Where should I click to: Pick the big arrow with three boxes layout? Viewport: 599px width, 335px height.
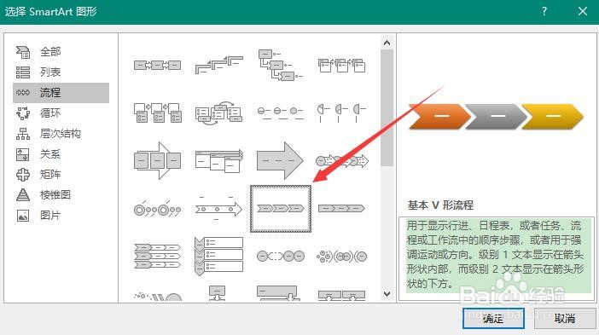[157, 160]
